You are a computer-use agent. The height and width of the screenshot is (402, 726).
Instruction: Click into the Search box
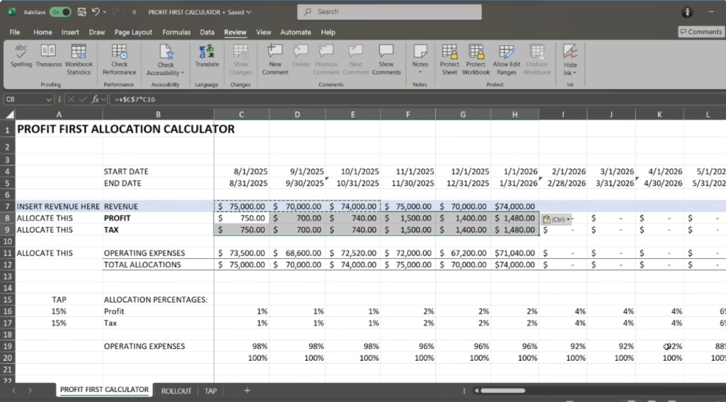389,12
